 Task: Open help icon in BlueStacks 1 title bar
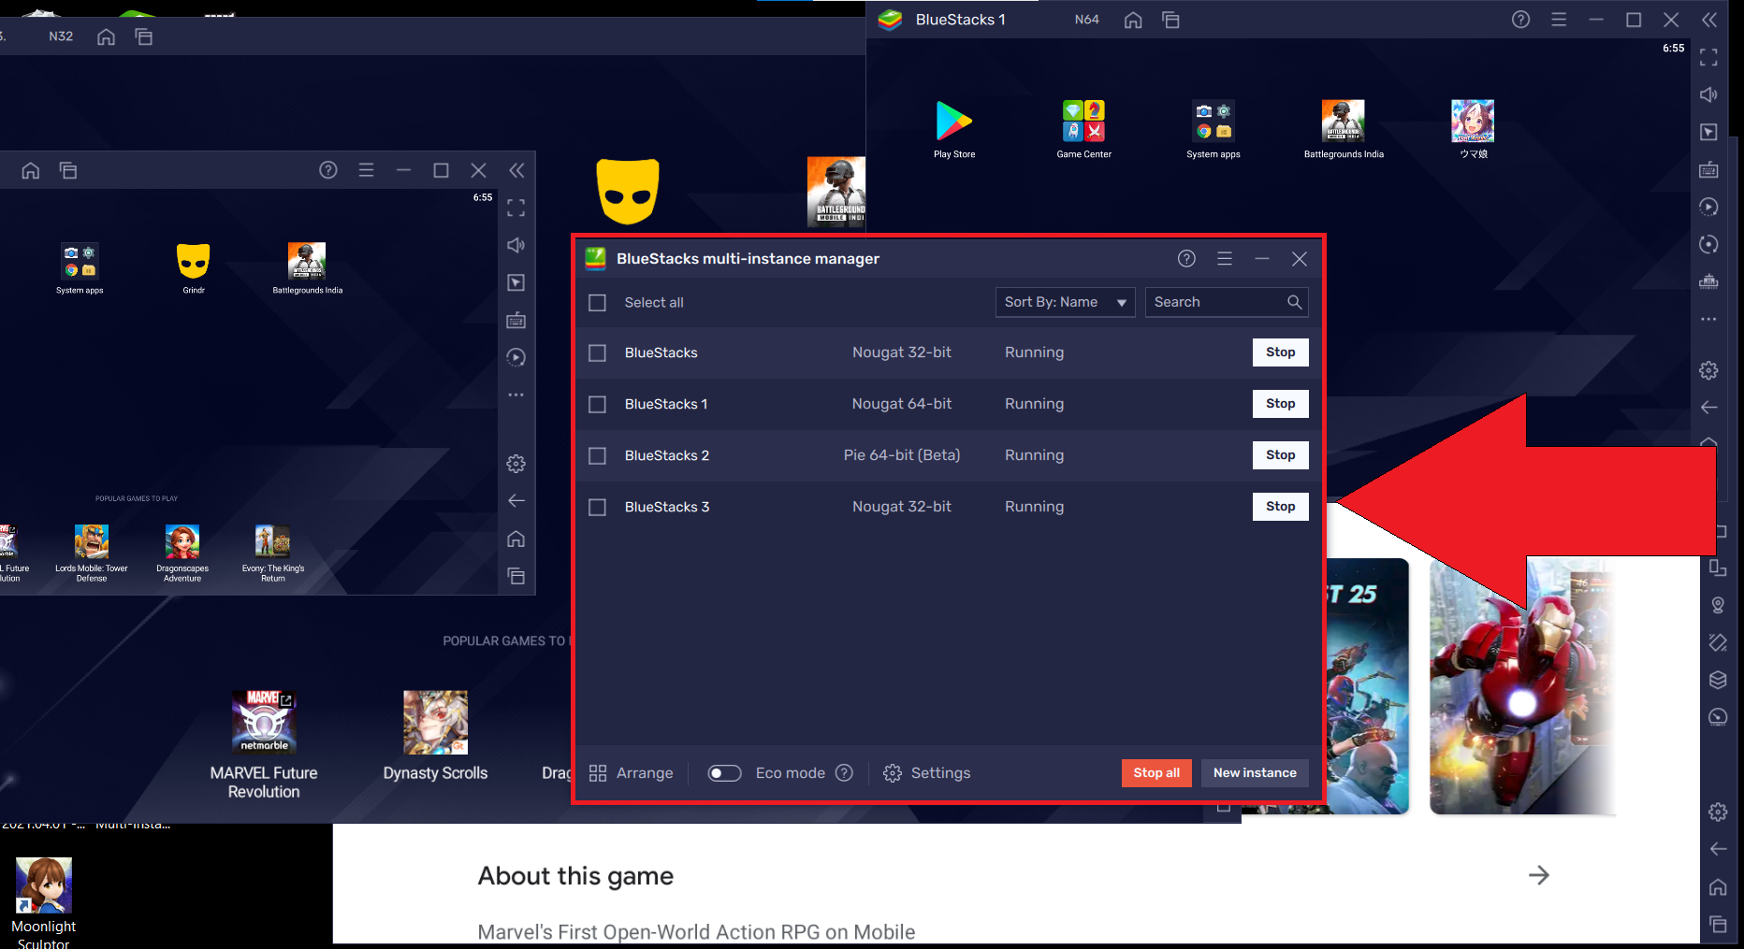click(1521, 20)
